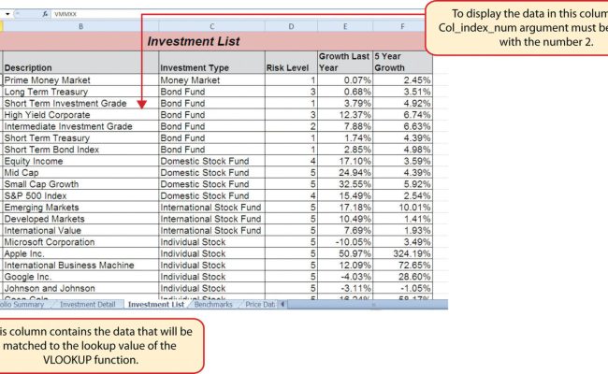Select the Investment List sheet tab

pyautogui.click(x=156, y=305)
